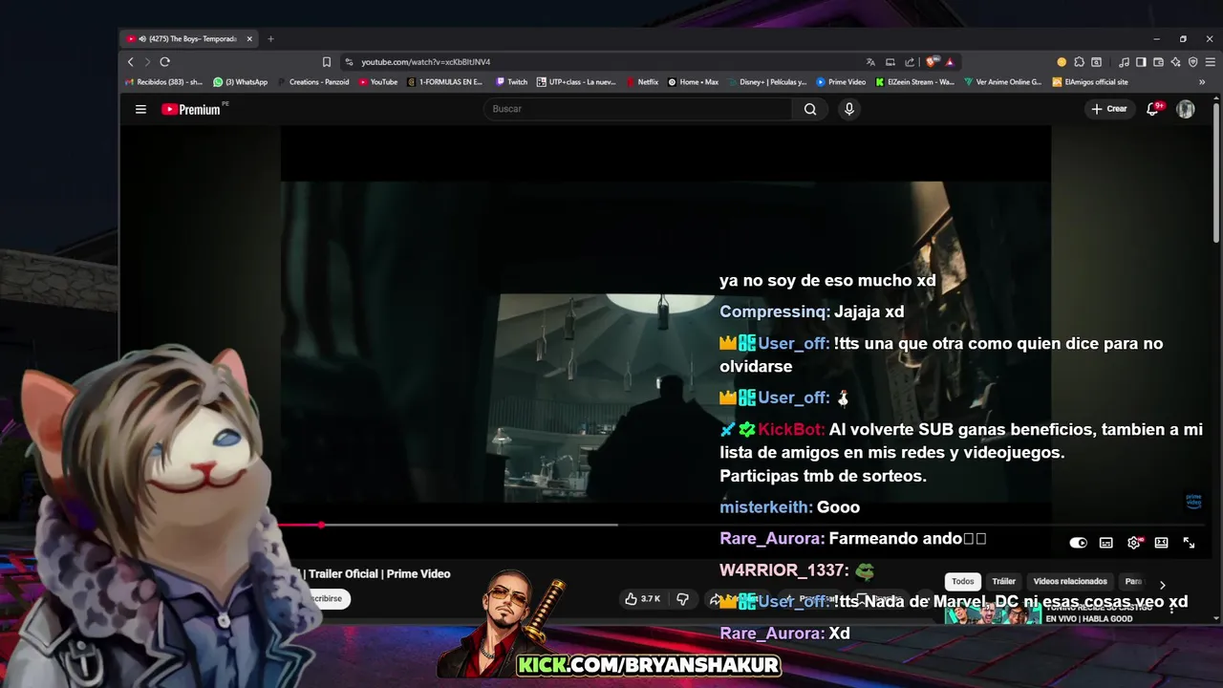Toggle autoplay switch in player

pos(1078,543)
